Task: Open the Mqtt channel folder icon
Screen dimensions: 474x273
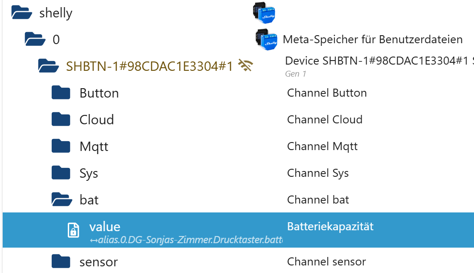Action: [x=61, y=146]
